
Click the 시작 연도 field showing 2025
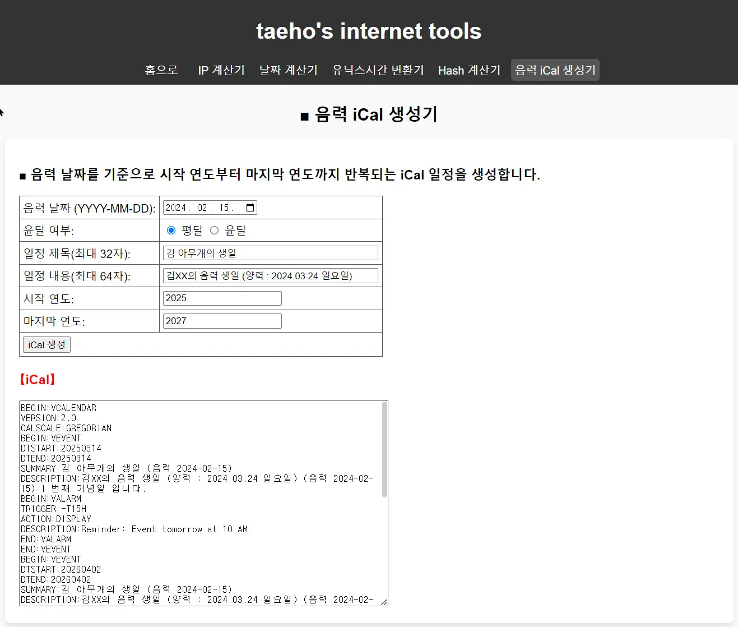[x=222, y=298]
